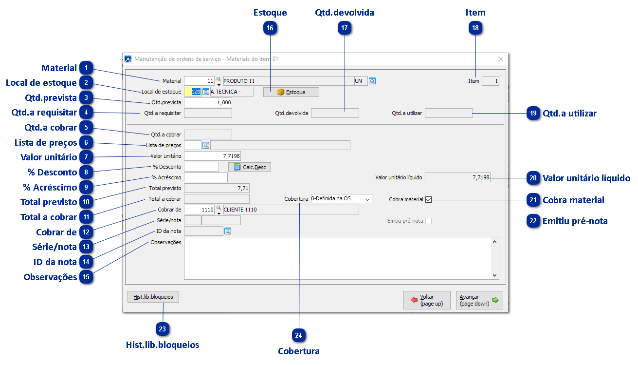Click the Total a cobrar field

217,199
